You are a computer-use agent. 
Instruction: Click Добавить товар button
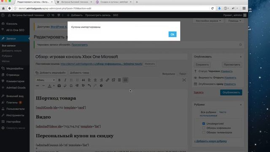80,73
